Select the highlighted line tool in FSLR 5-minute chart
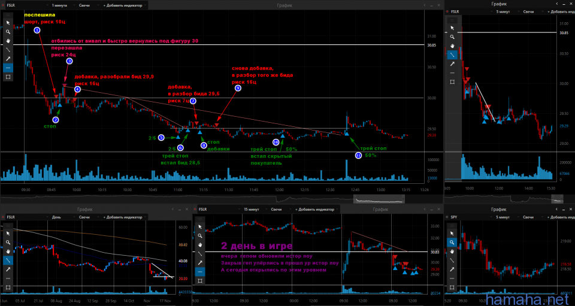This screenshot has height=306, width=575. pyautogui.click(x=452, y=55)
